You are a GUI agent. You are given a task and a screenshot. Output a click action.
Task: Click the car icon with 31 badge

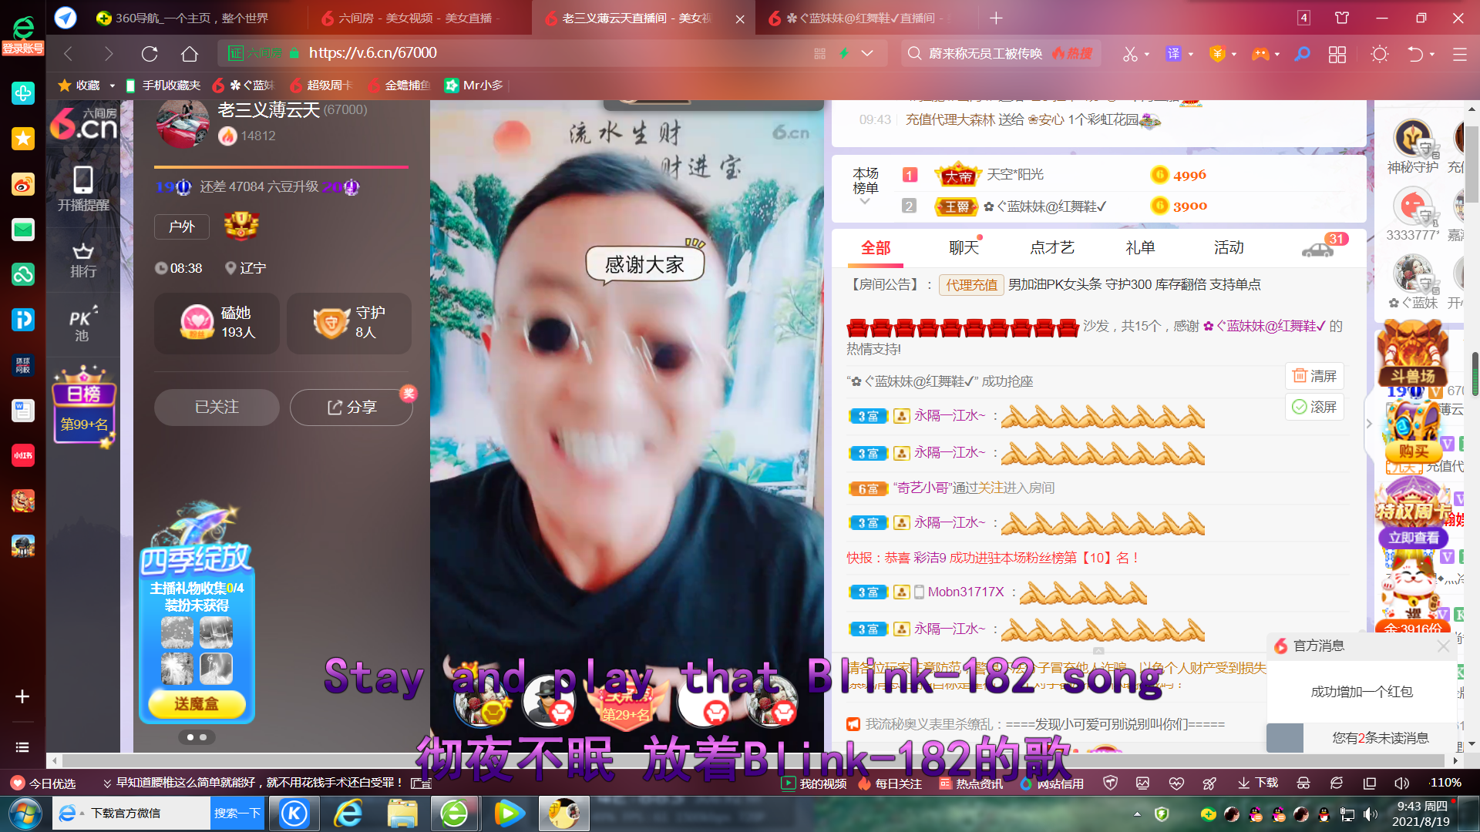pos(1319,247)
